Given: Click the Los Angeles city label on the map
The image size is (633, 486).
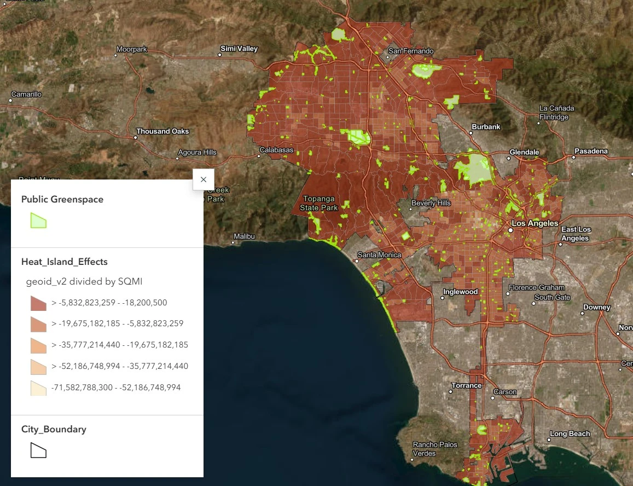Looking at the screenshot, I should pyautogui.click(x=535, y=223).
